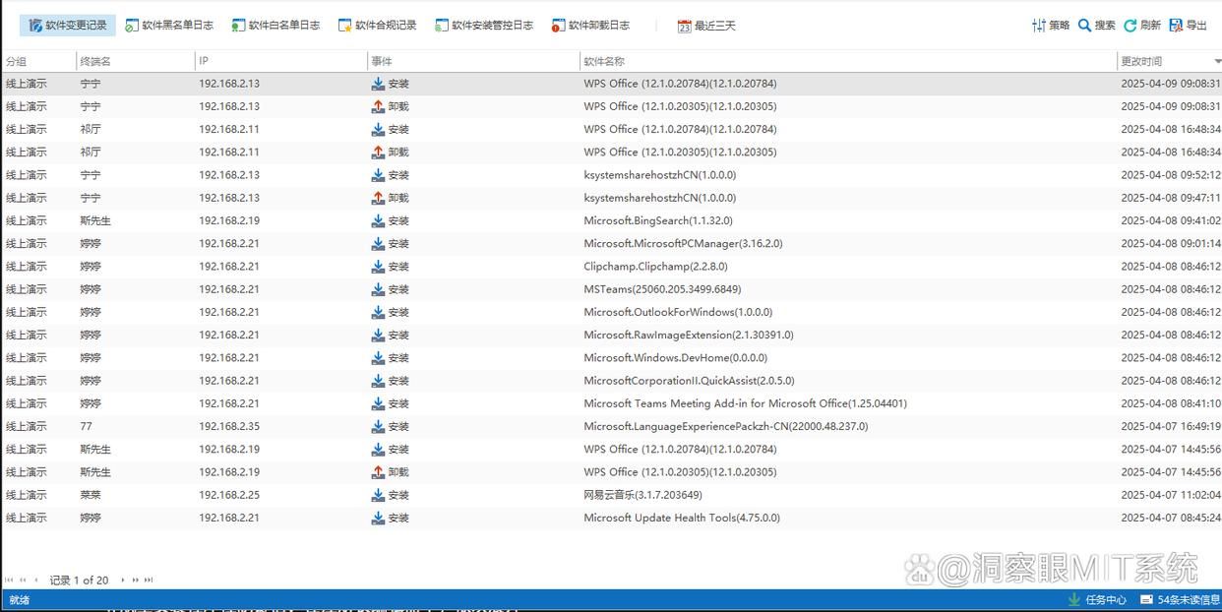Select terminal name 菜菜

(x=91, y=495)
